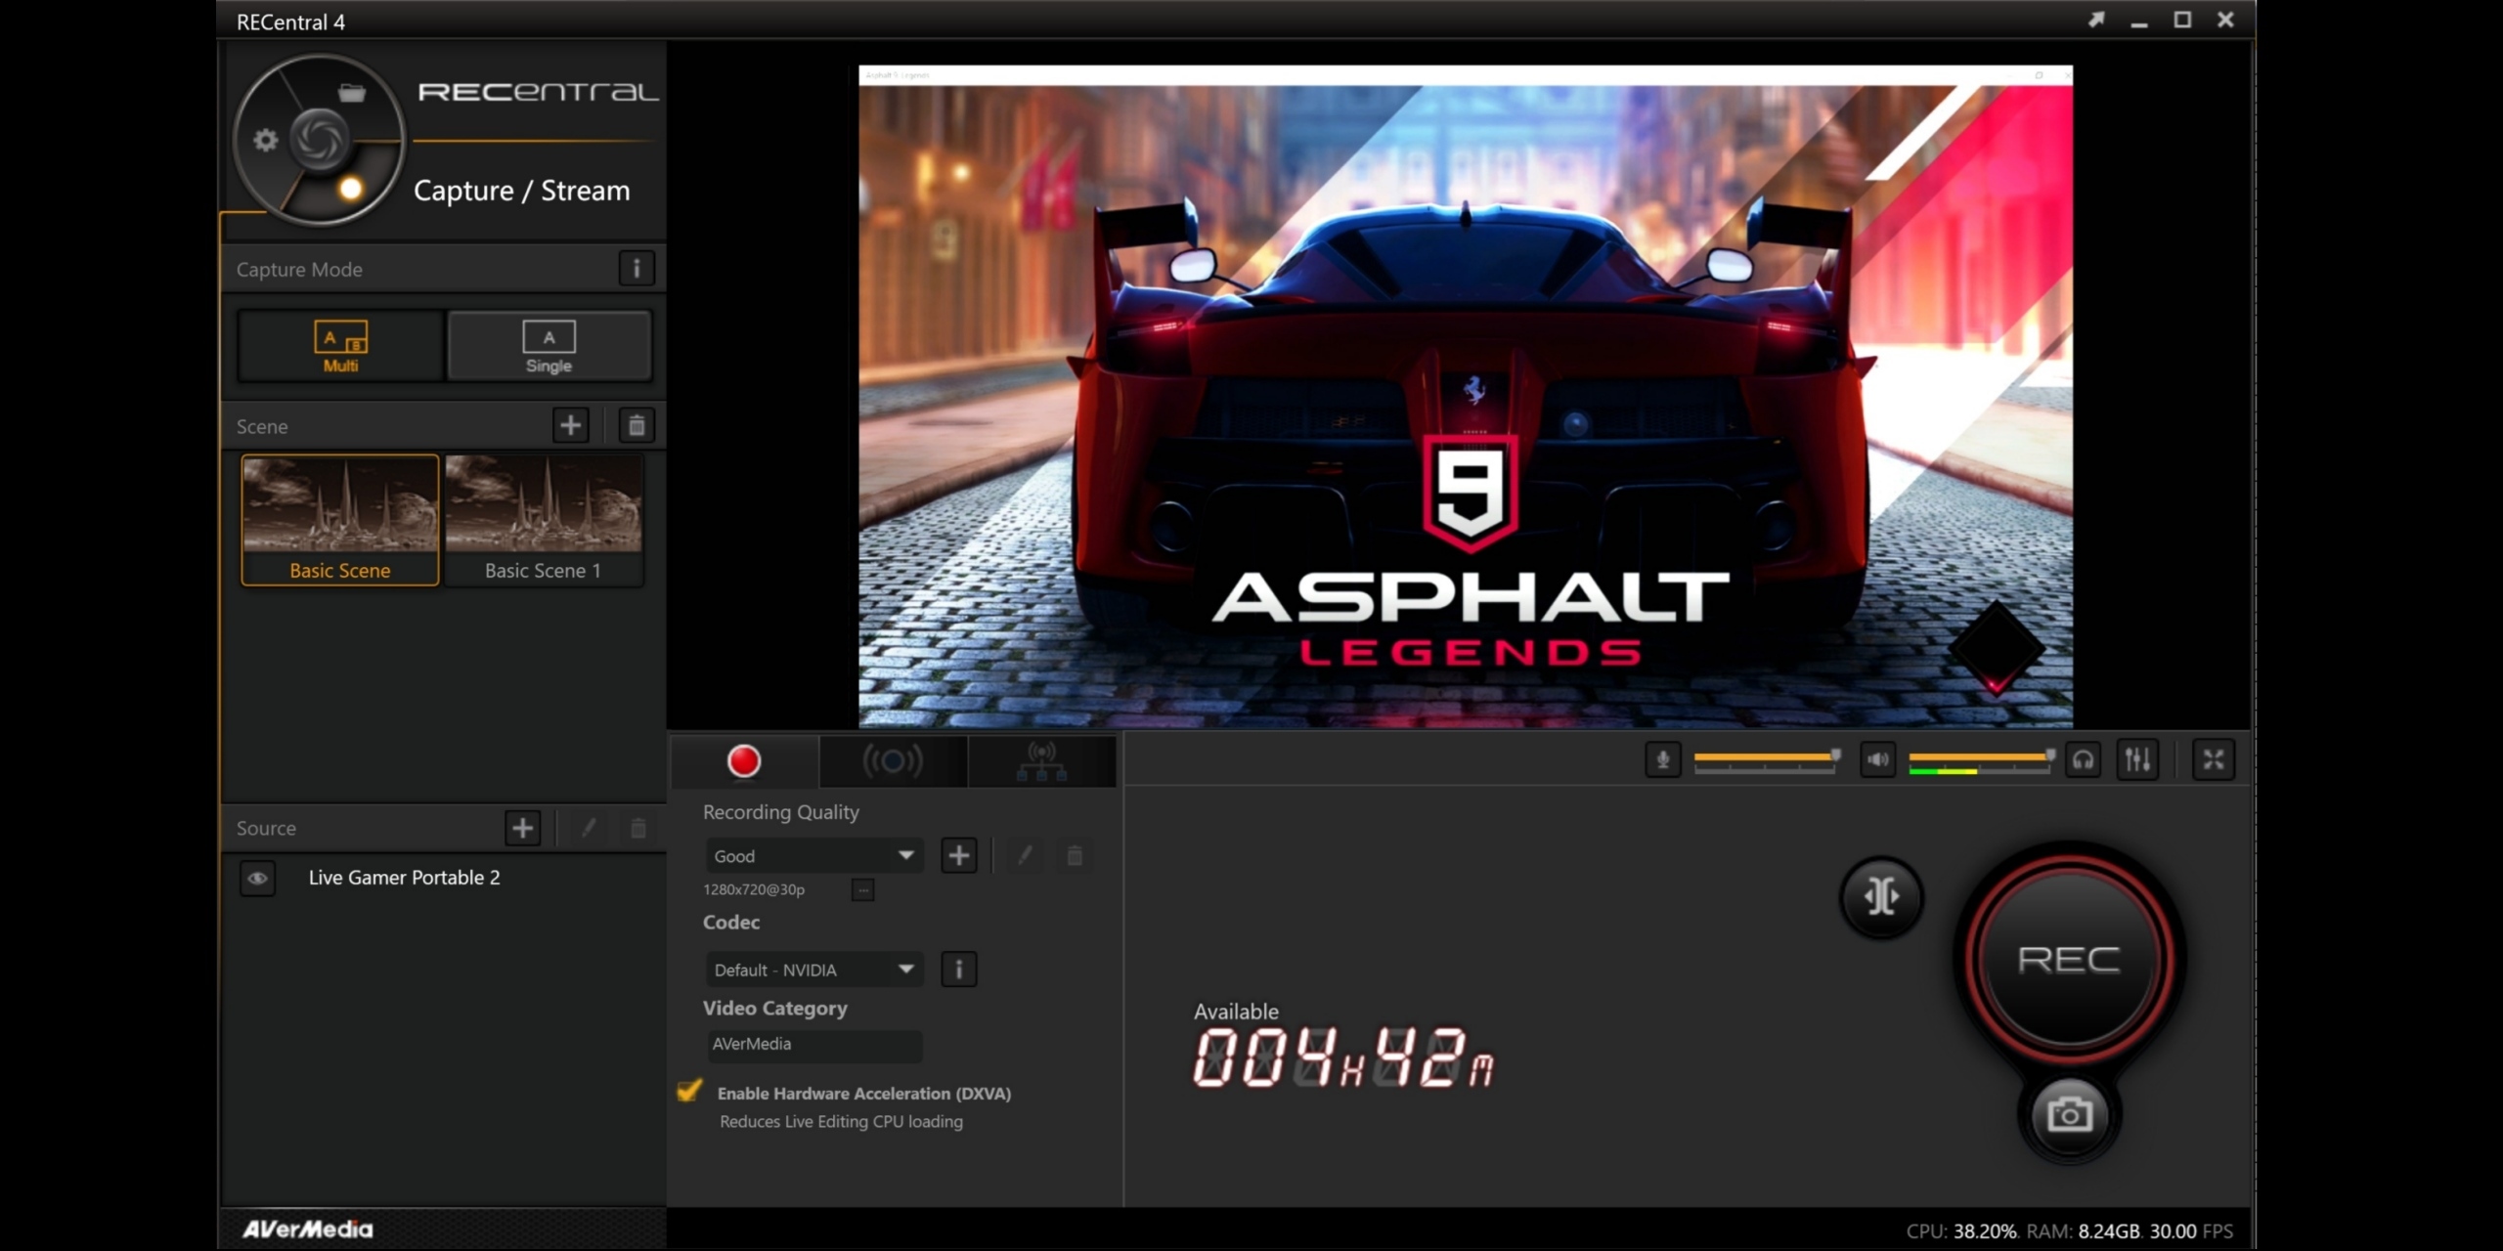The width and height of the screenshot is (2503, 1251).
Task: Open the file manager folder icon
Action: (352, 93)
